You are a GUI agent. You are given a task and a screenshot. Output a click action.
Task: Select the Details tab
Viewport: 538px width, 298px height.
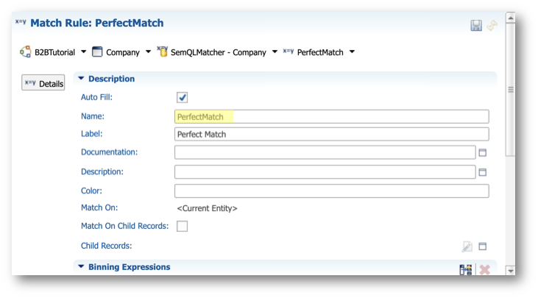pos(43,82)
